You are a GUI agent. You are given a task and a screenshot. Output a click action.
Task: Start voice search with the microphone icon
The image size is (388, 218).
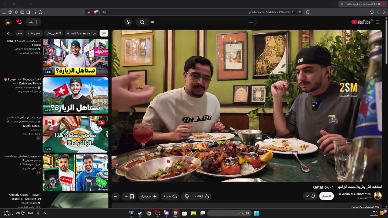tap(128, 22)
